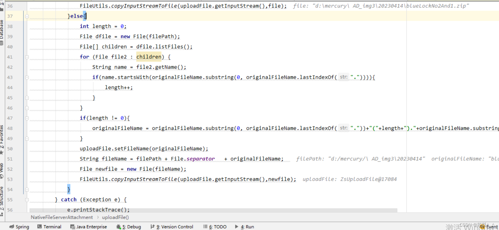The height and width of the screenshot is (230, 499).
Task: Click line number 50 in the gutter
Action: (x=10, y=149)
